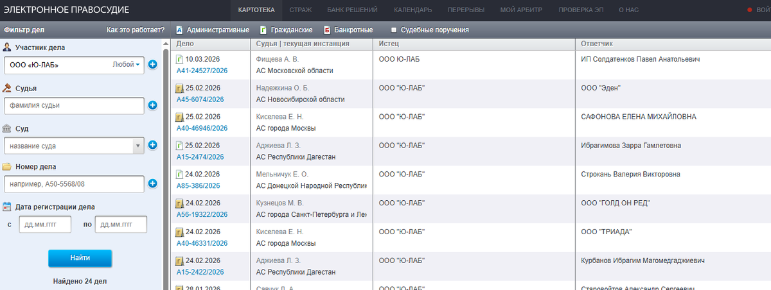Screen dimensions: 771x290
Task: Open case А15-2474/2026
Action: point(200,157)
